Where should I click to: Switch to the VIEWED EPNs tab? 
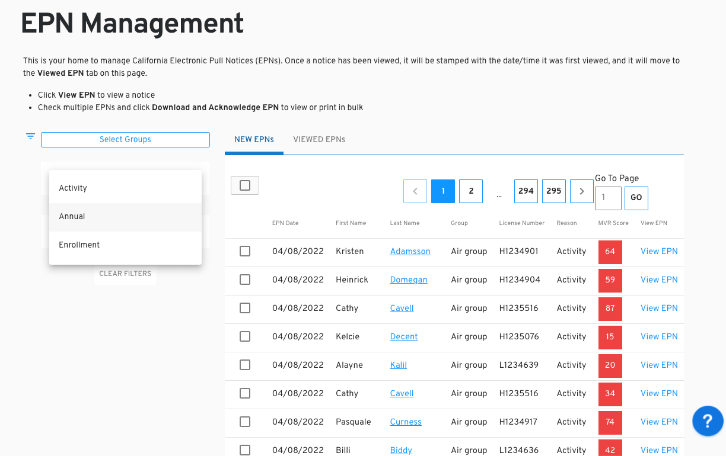point(319,140)
